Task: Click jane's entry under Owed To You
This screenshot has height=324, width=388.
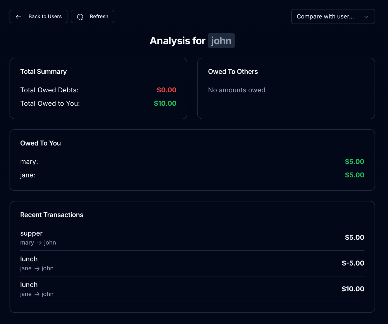Action: 192,175
